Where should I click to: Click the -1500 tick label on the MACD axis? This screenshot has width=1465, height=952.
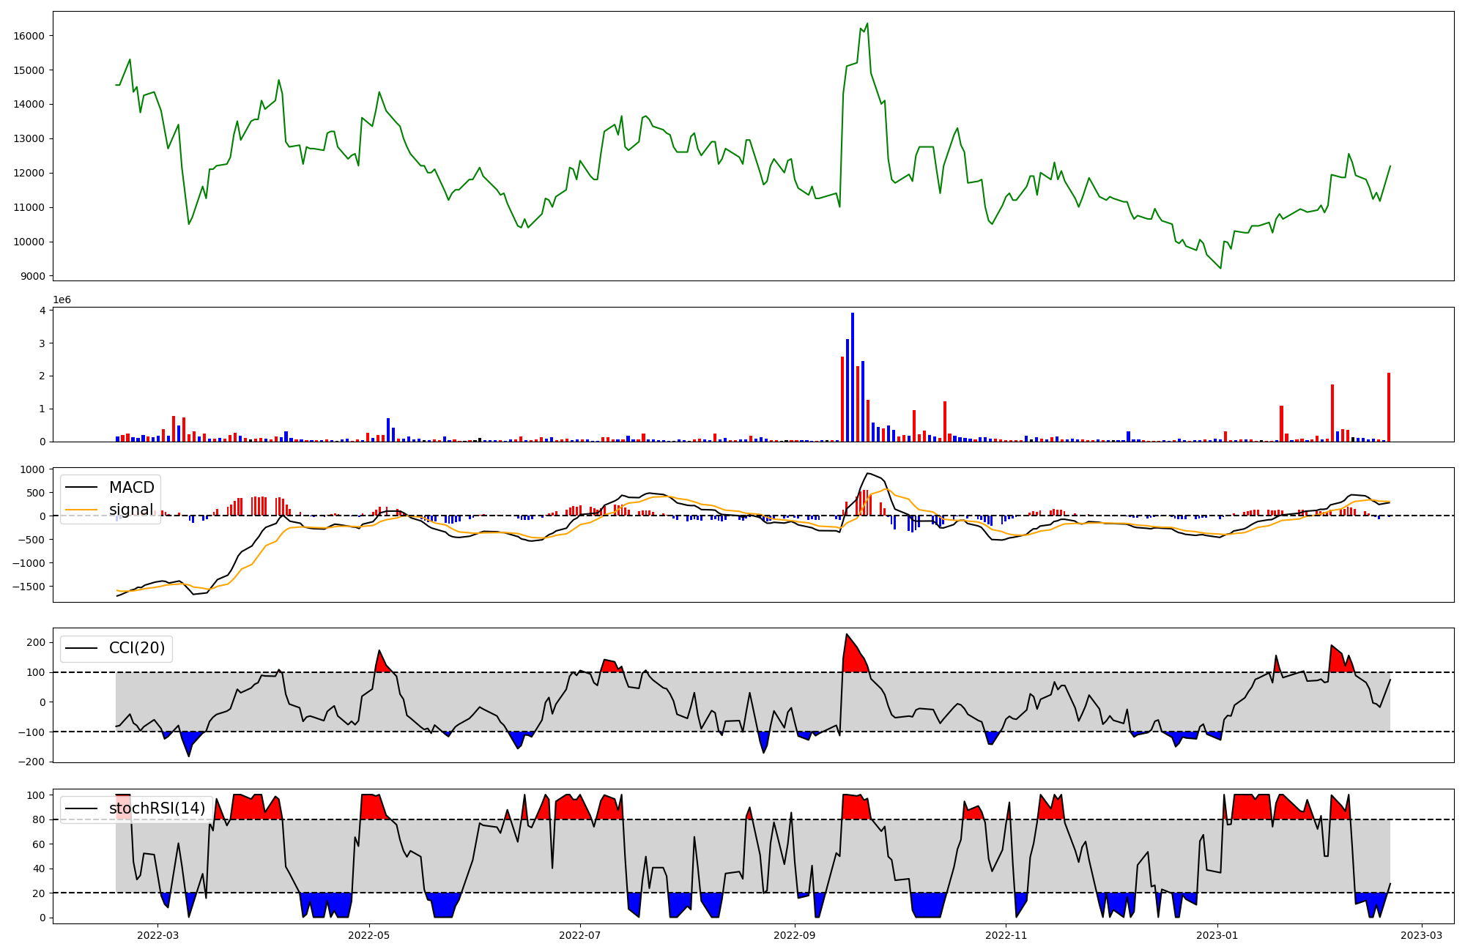tap(28, 587)
